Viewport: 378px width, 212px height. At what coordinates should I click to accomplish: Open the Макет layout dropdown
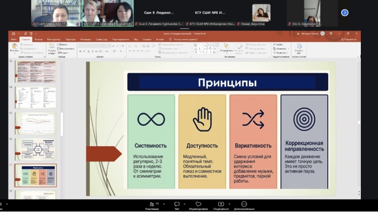[x=64, y=44]
